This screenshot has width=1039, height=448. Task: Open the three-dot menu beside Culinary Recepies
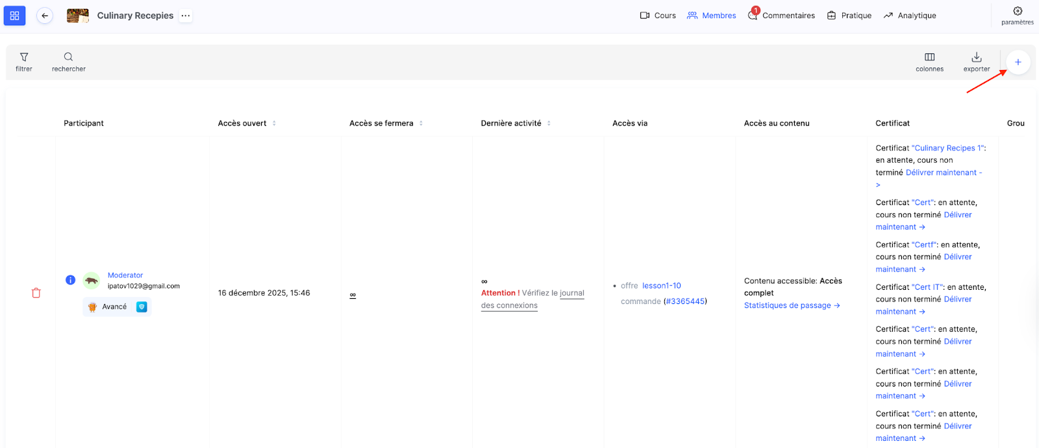tap(186, 16)
